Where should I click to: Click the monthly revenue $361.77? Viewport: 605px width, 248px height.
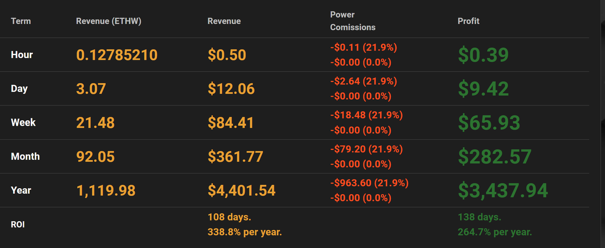pyautogui.click(x=235, y=156)
